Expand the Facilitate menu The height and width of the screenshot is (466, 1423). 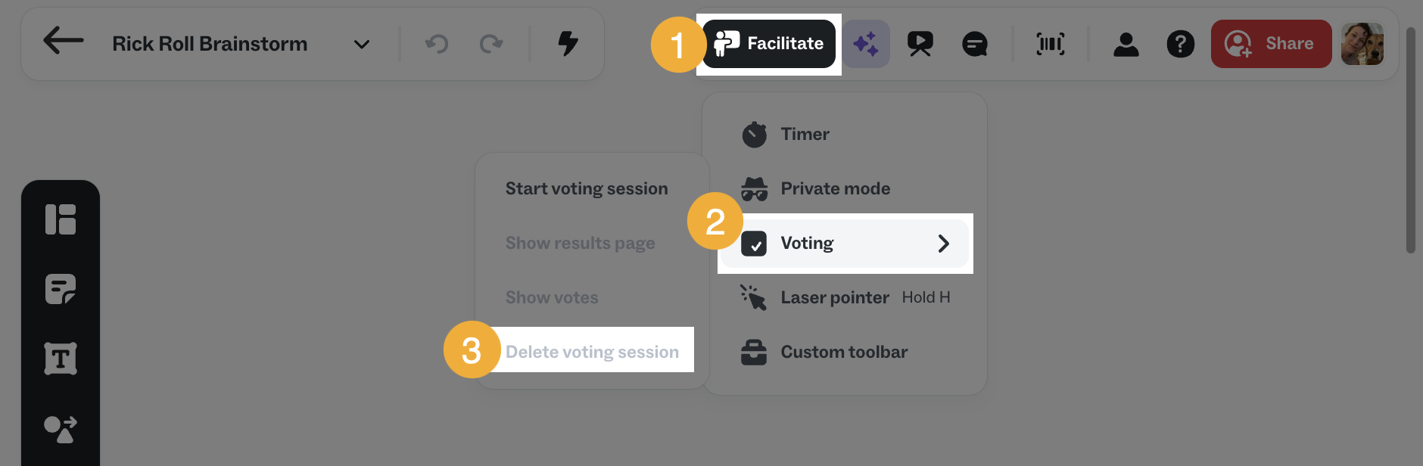point(769,43)
